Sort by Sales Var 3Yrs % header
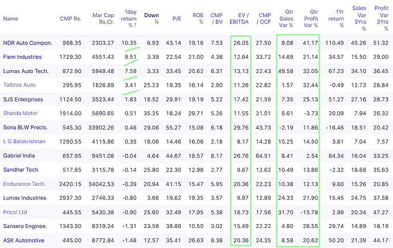This screenshot has width=393, height=248. pos(359,19)
